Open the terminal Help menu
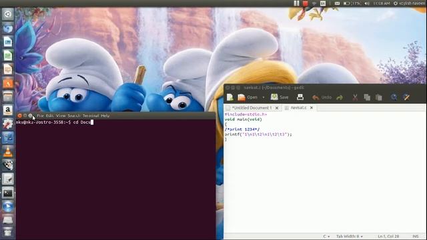Viewport: 427px width, 240px height. pyautogui.click(x=105, y=115)
